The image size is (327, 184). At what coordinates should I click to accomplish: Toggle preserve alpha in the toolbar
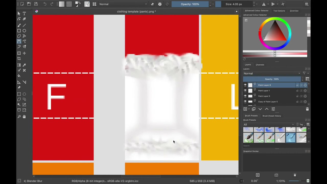click(160, 4)
